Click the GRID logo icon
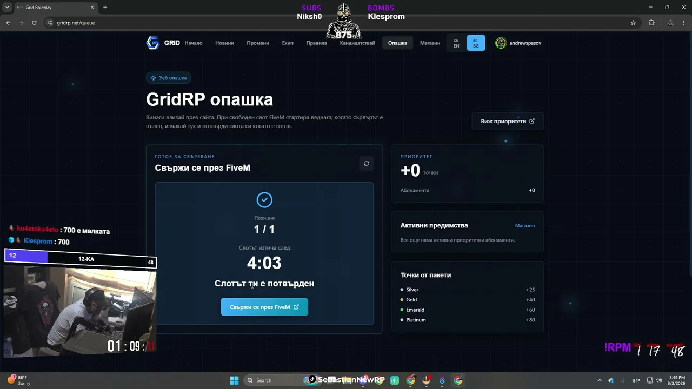 point(152,43)
